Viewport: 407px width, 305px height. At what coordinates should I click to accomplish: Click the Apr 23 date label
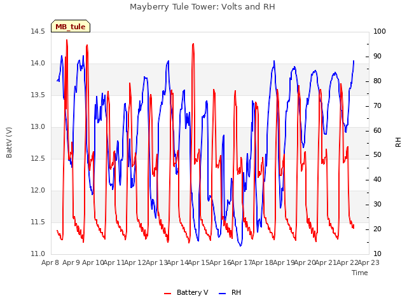(369, 262)
